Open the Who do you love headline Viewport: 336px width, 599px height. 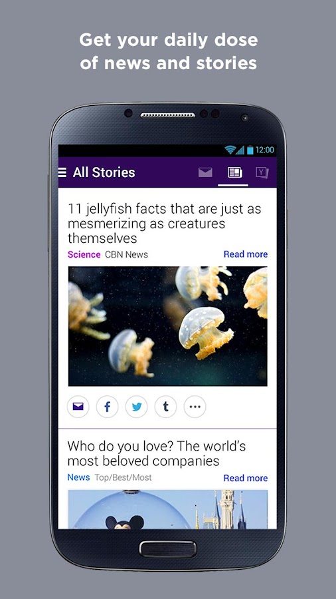157,453
